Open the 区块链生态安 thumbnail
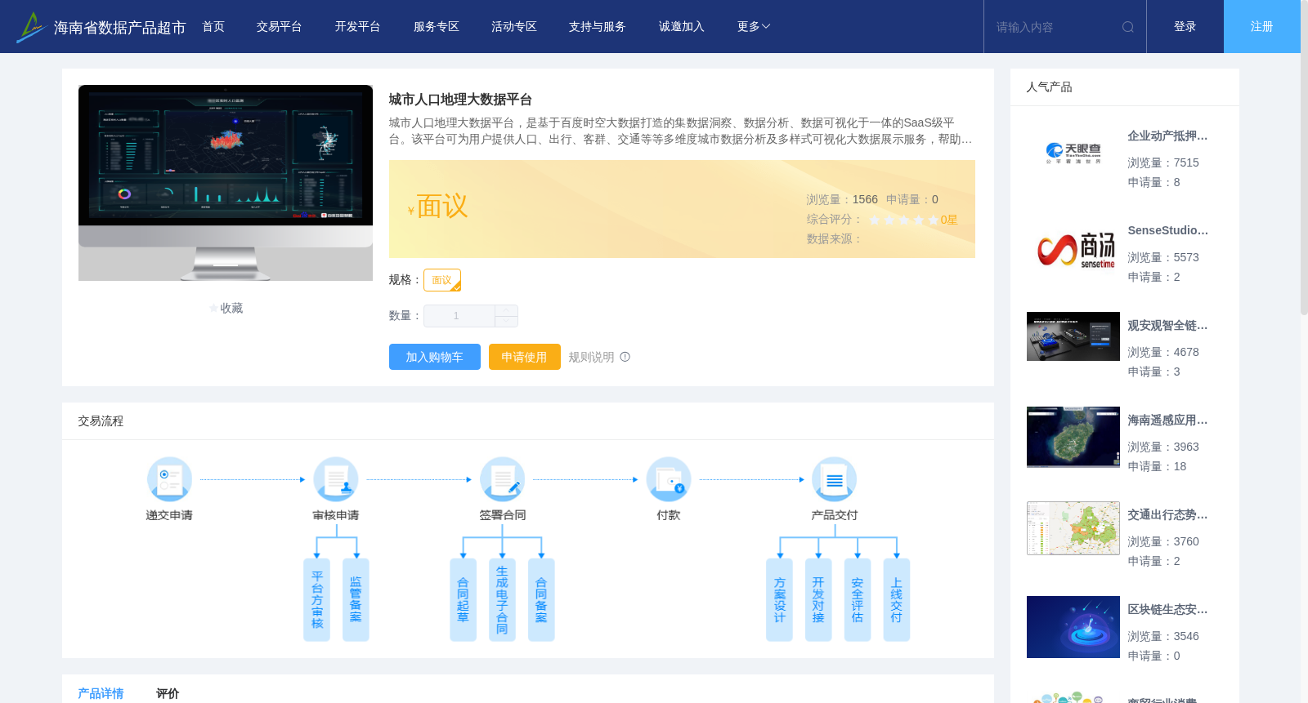Viewport: 1308px width, 703px height. tap(1073, 627)
